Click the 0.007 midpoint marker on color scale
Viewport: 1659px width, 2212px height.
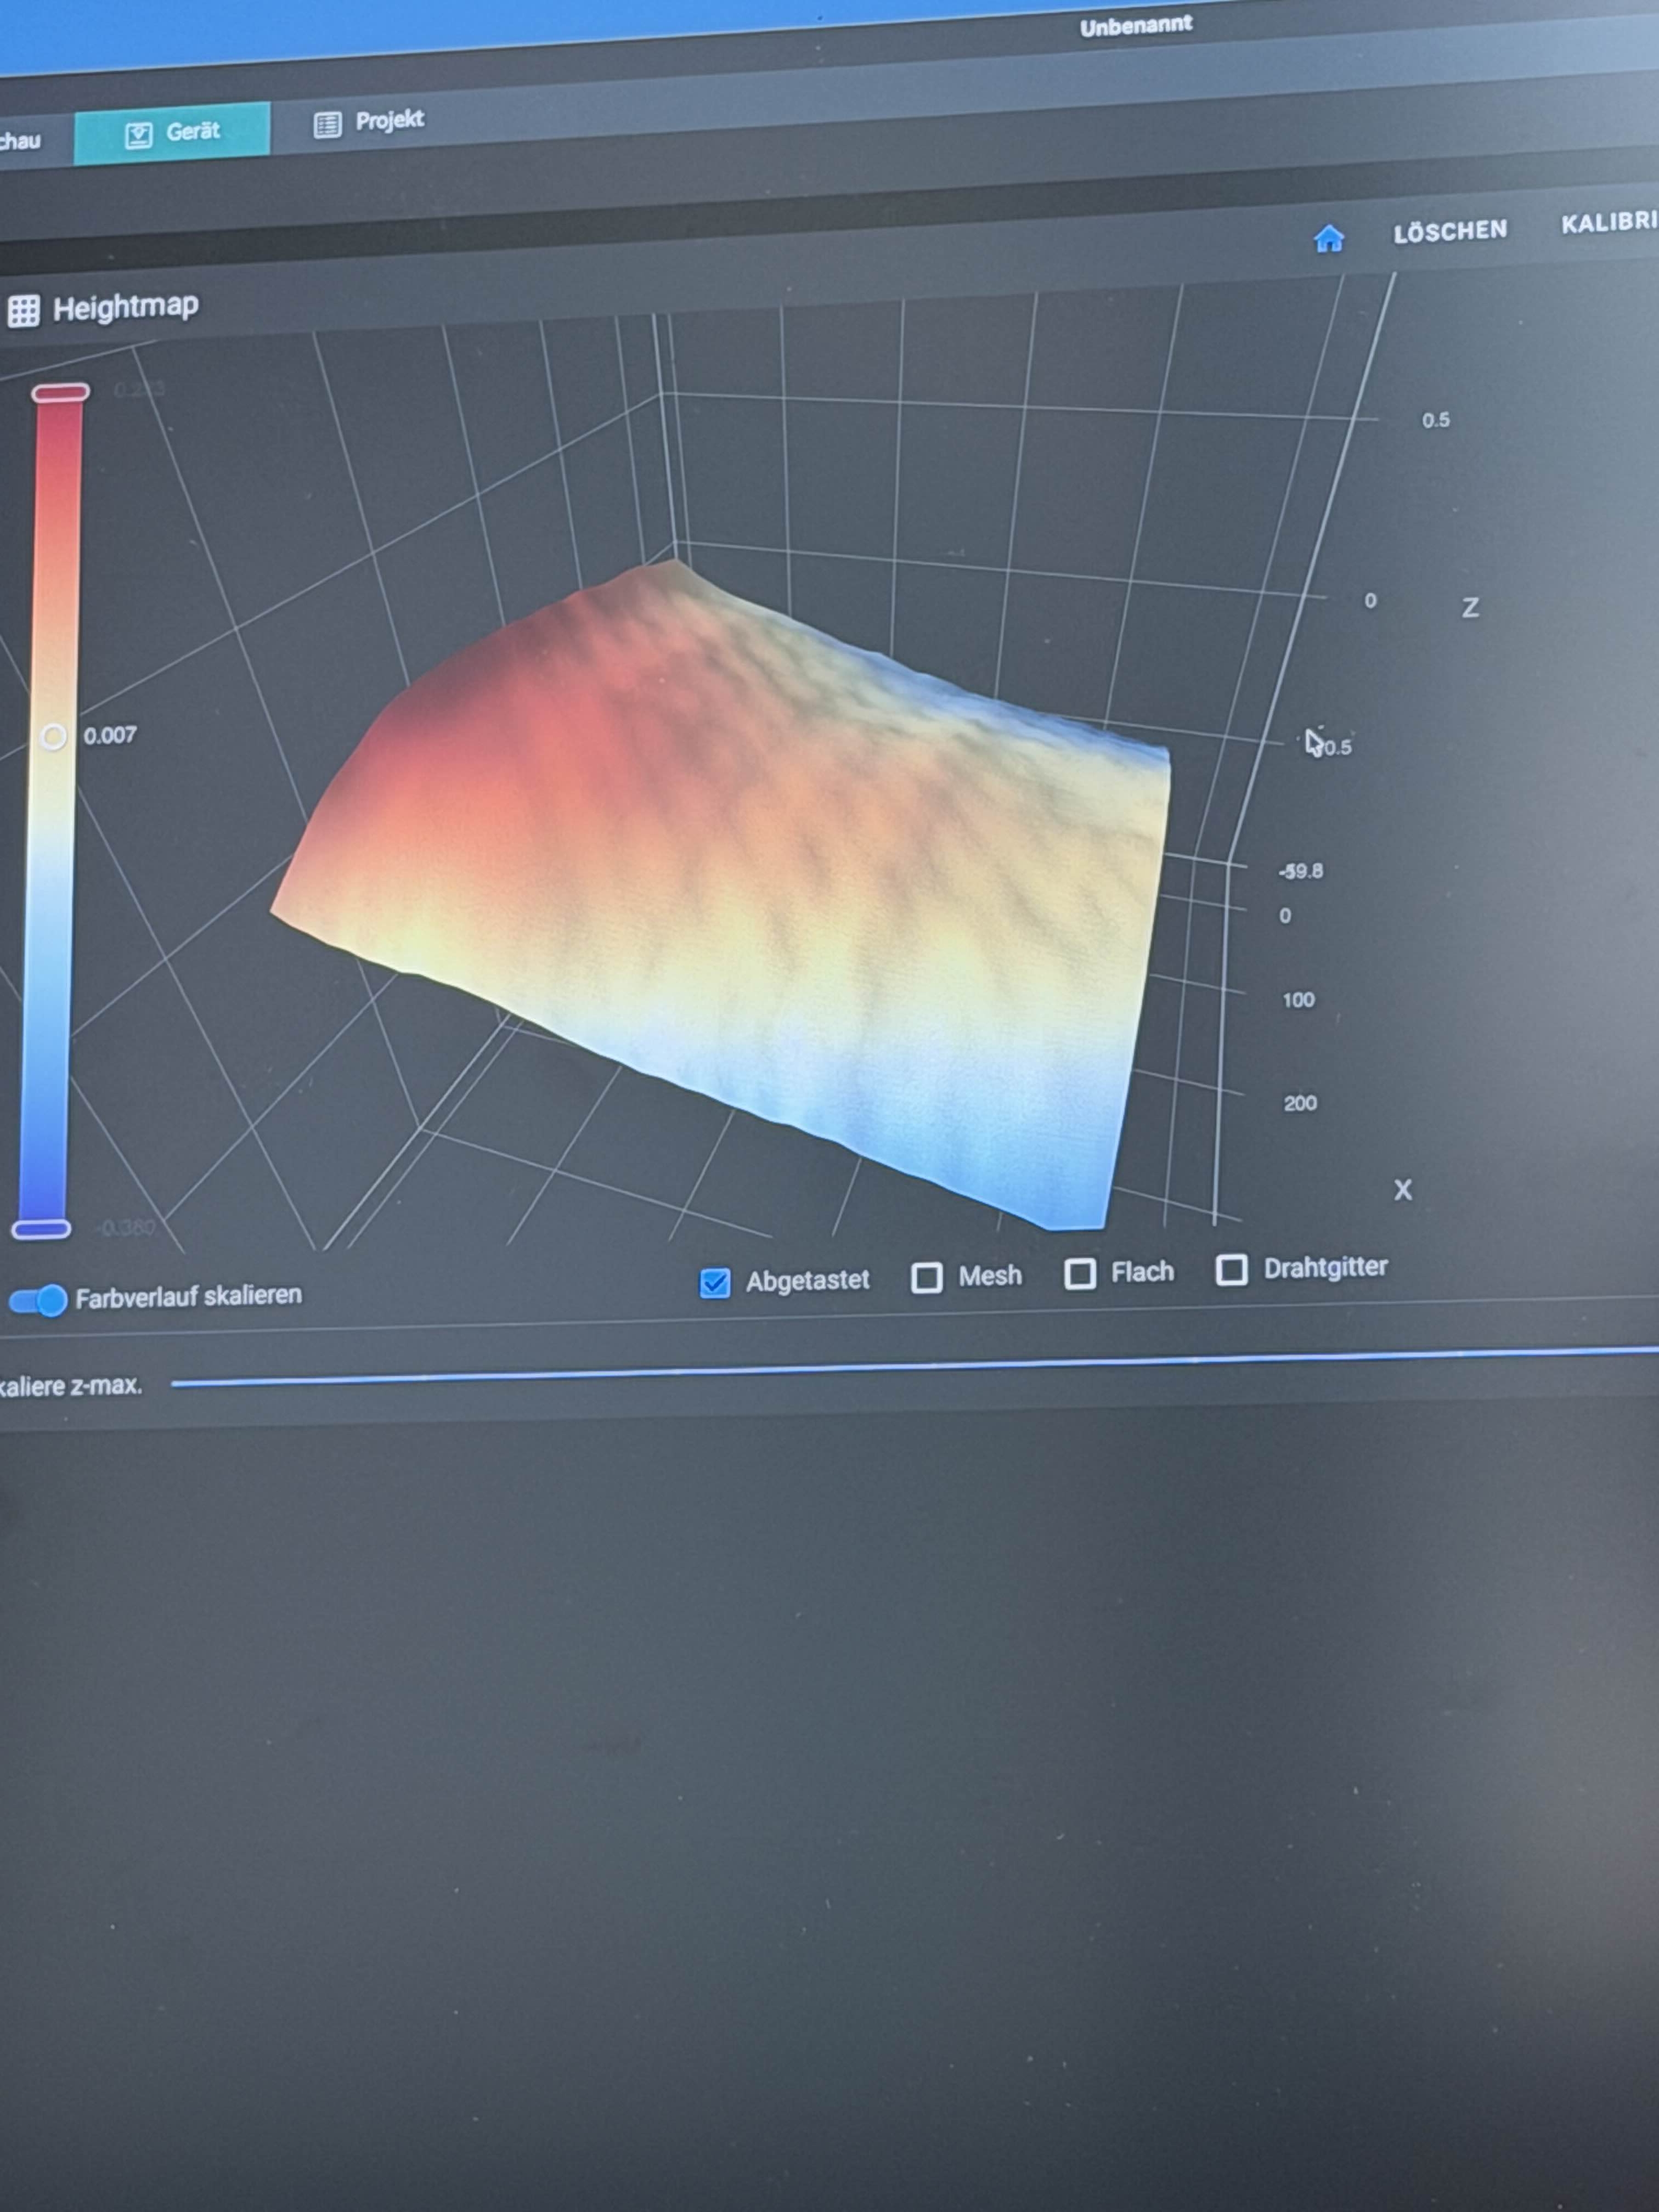coord(53,737)
